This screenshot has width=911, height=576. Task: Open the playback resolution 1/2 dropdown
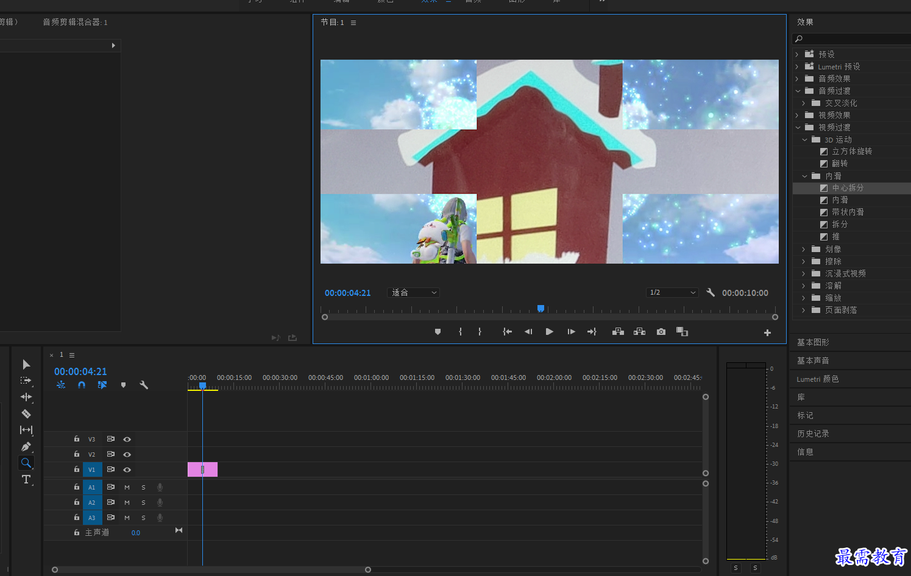coord(672,293)
